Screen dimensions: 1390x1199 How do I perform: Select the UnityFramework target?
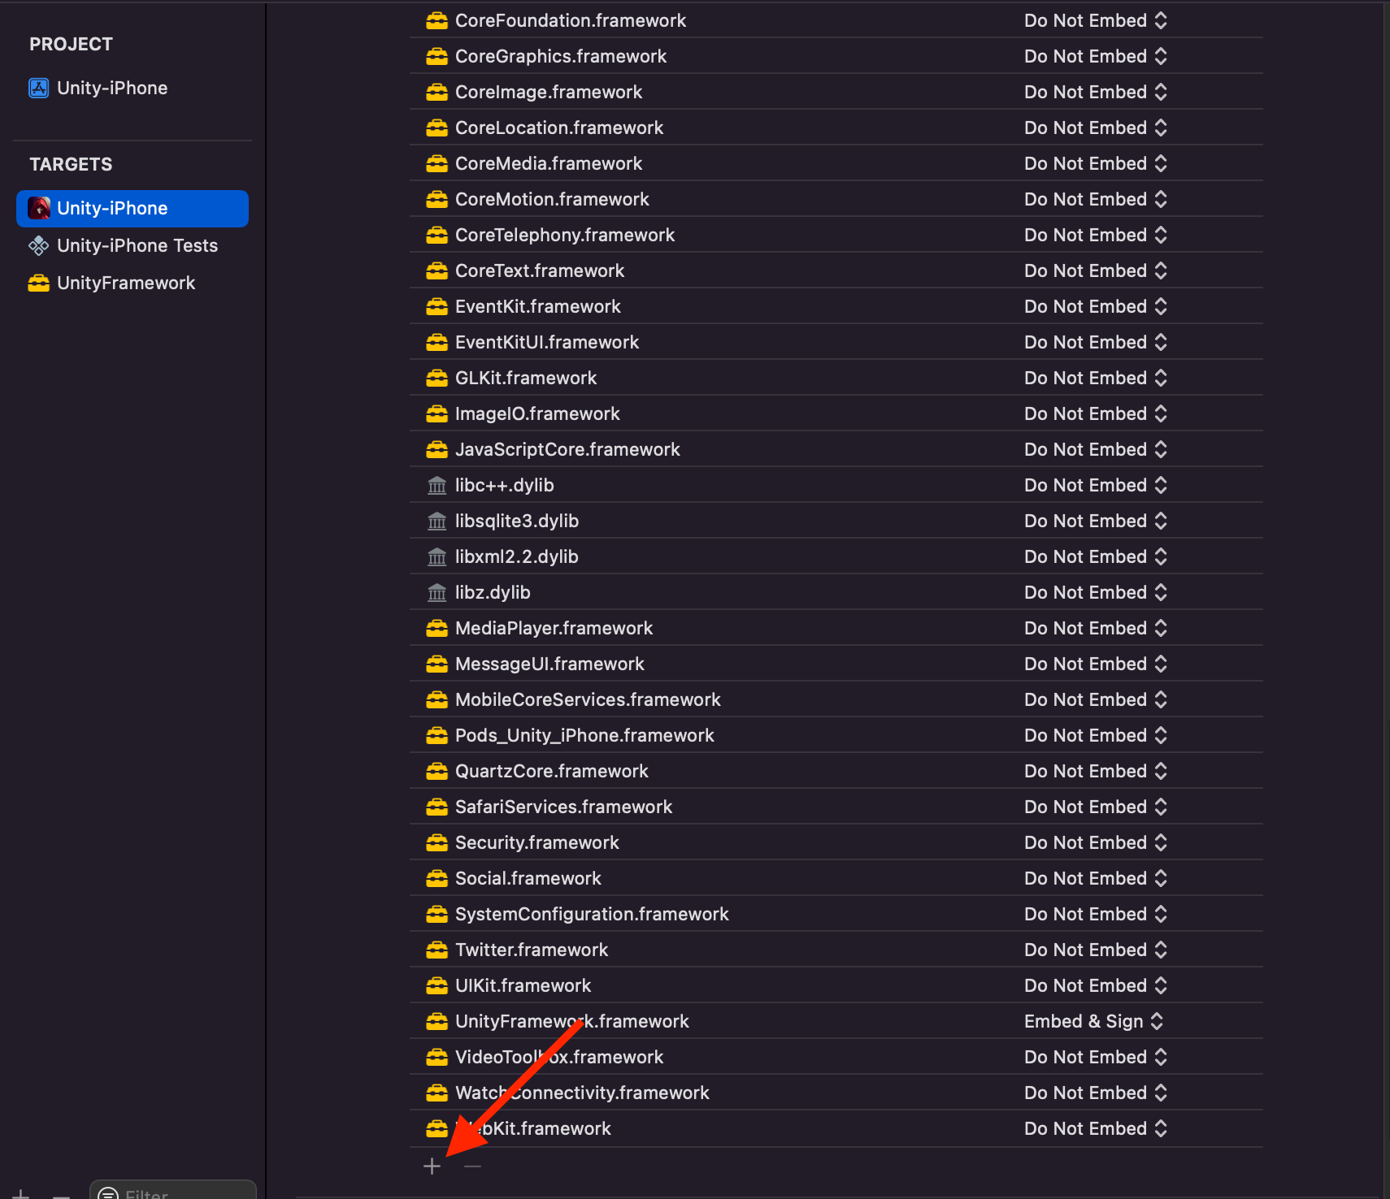coord(125,283)
